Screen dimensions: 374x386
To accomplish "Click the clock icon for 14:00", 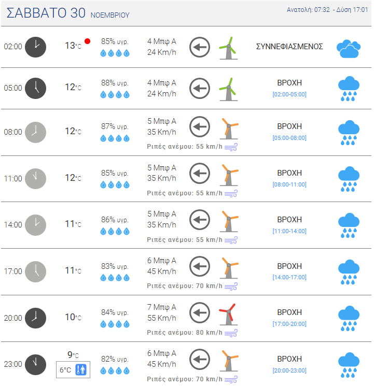I will click(x=35, y=225).
